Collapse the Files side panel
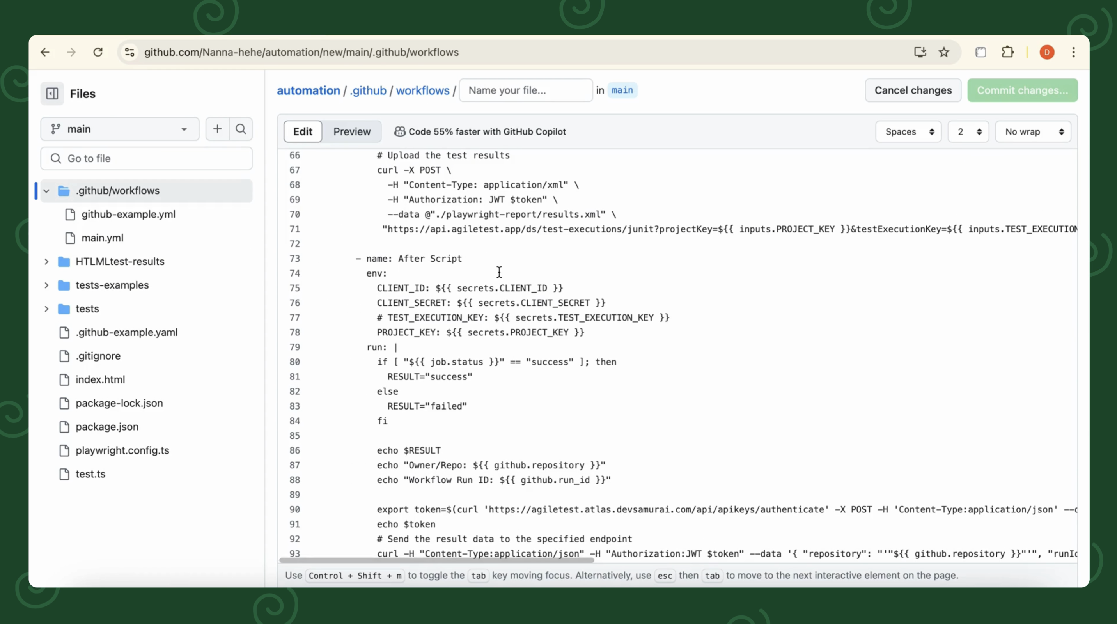 (51, 93)
